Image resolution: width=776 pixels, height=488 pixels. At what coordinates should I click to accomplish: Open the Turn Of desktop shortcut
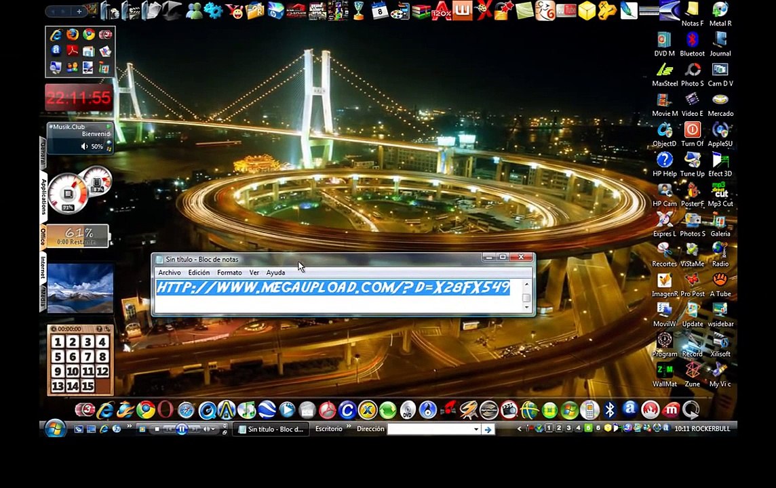(692, 134)
